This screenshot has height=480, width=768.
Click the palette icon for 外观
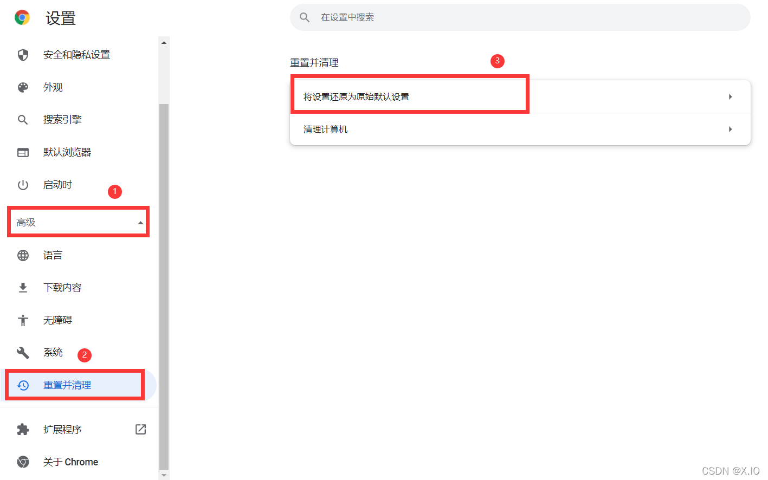point(23,87)
